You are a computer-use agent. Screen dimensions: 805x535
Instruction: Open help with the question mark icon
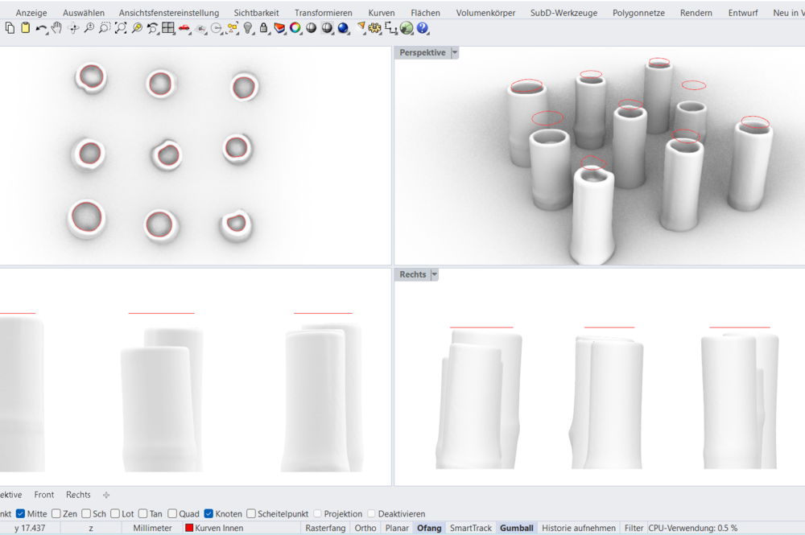click(423, 28)
